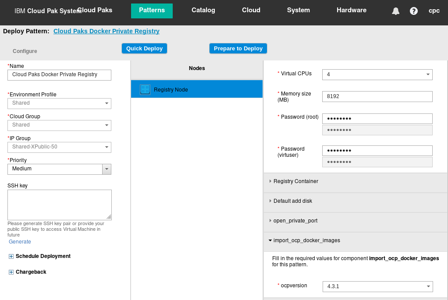This screenshot has height=300, width=448.
Task: Expand the Chargeback plus icon
Action: tap(11, 272)
